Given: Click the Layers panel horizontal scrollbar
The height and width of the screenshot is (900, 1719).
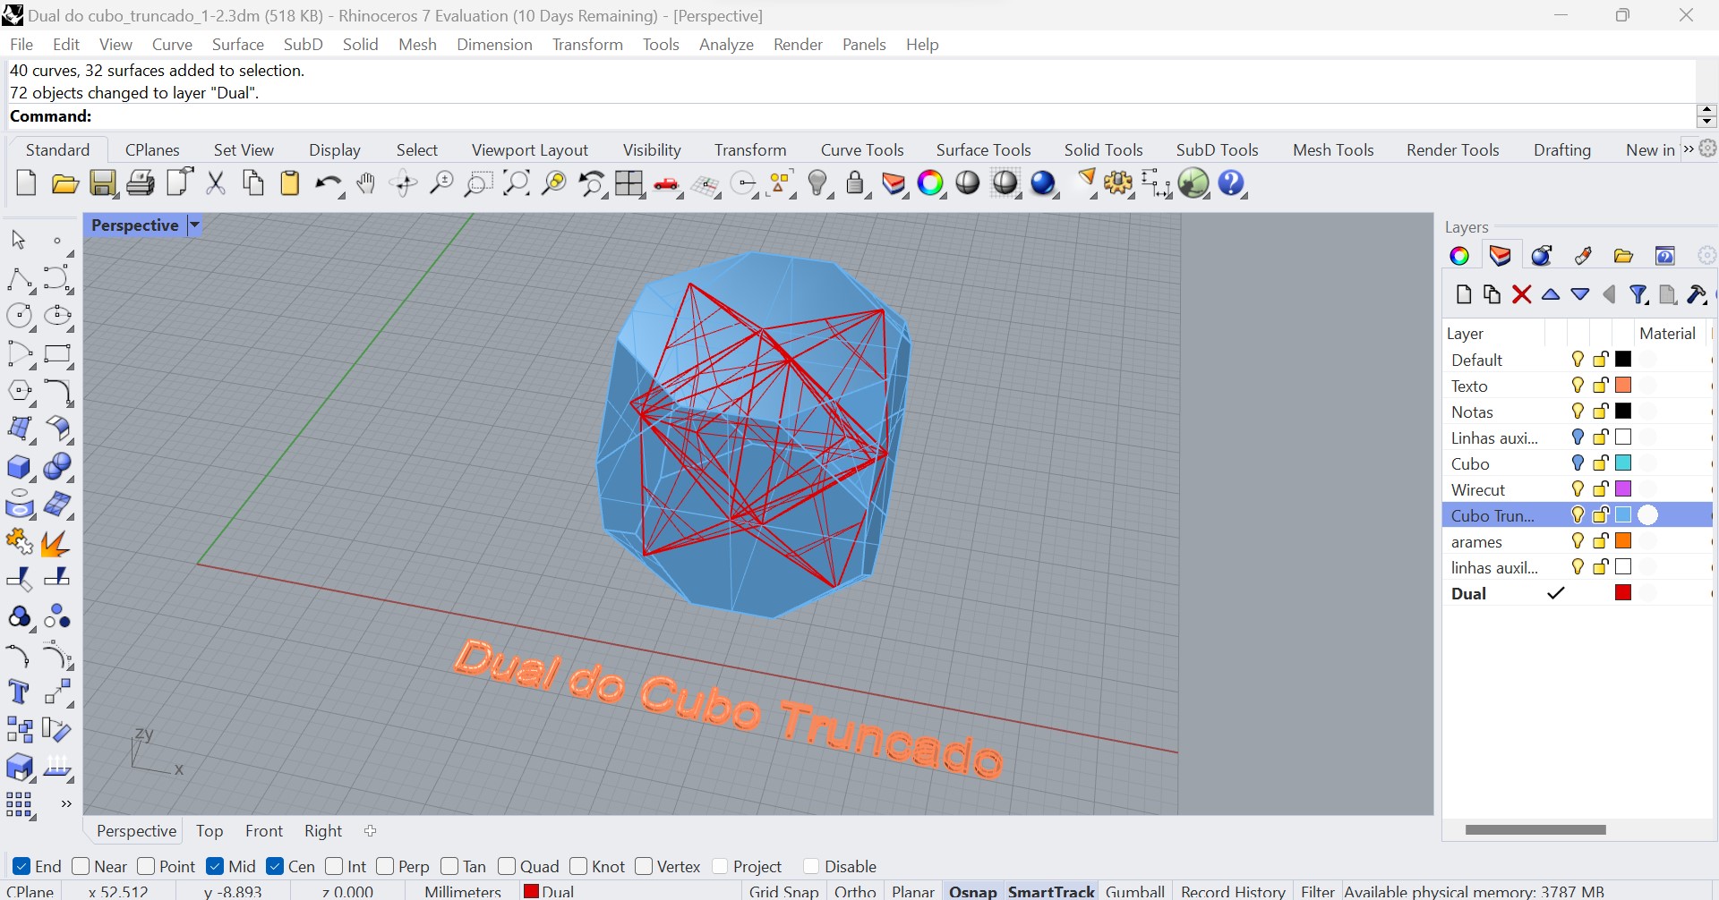Looking at the screenshot, I should pos(1535,830).
